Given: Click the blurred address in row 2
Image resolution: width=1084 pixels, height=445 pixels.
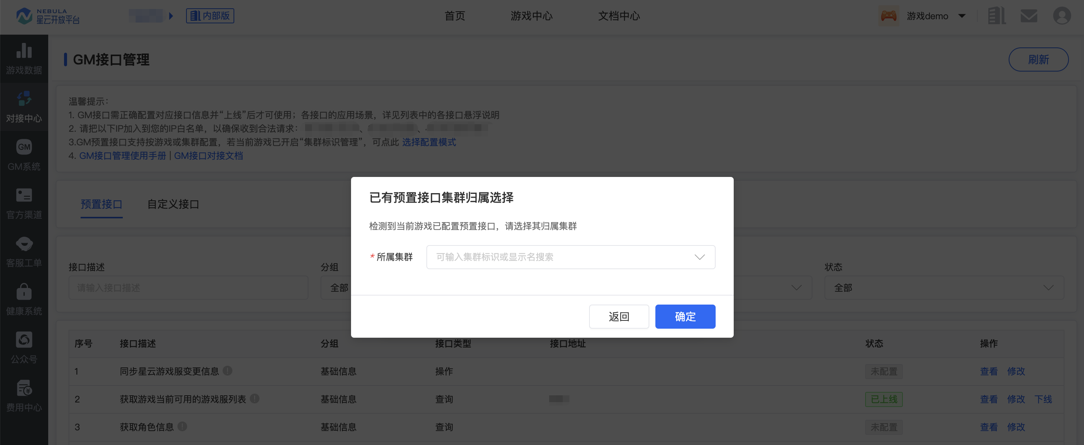Looking at the screenshot, I should click(559, 399).
